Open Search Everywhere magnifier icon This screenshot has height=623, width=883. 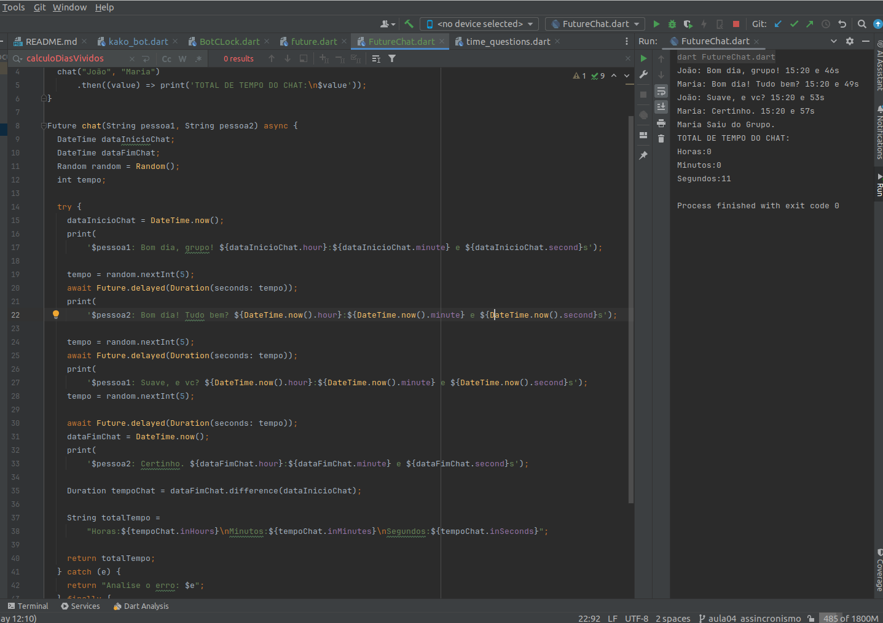(861, 24)
